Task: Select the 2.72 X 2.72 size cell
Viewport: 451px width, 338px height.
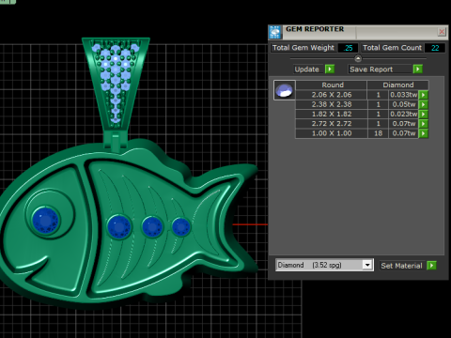Action: pyautogui.click(x=332, y=124)
